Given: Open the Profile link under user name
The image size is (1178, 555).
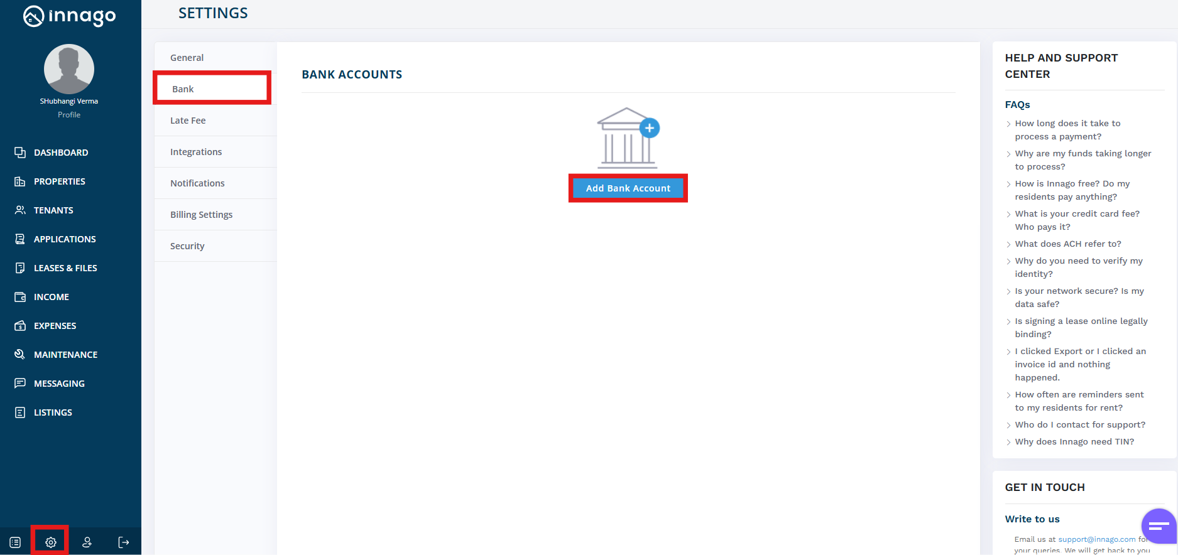Looking at the screenshot, I should [69, 115].
